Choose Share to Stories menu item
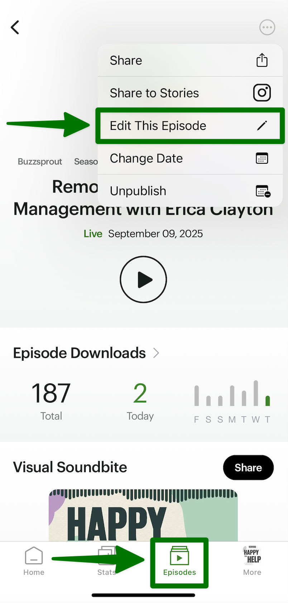The width and height of the screenshot is (288, 603). tap(154, 93)
